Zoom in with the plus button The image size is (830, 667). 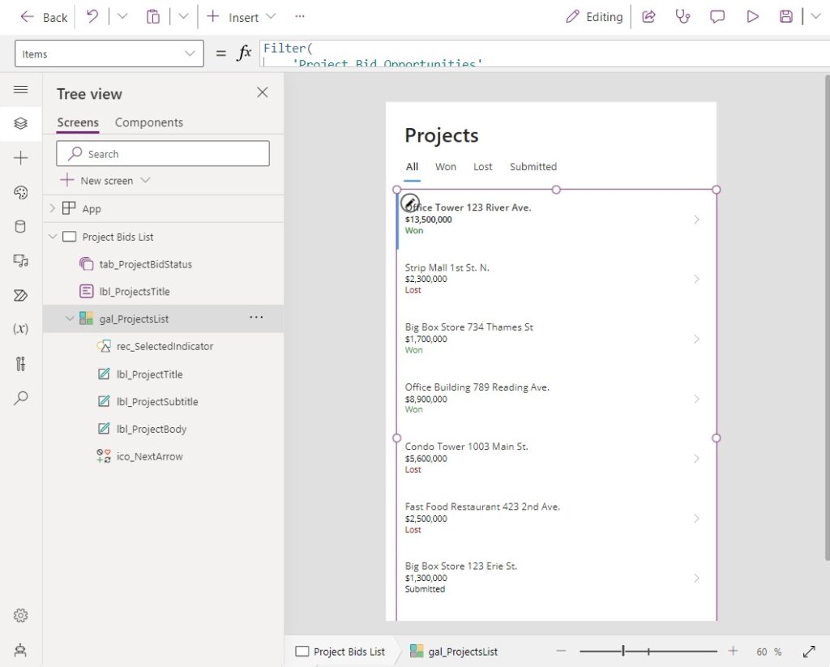click(x=733, y=651)
